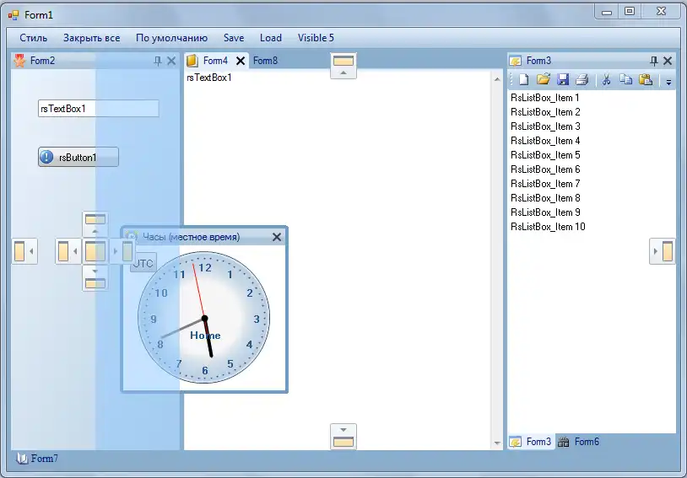The height and width of the screenshot is (478, 687).
Task: Select RsListBox_Item 3
Action: coord(592,126)
